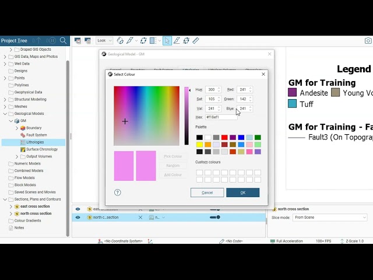The width and height of the screenshot is (373, 280).
Task: Open the Look dropdown
Action: (x=104, y=41)
